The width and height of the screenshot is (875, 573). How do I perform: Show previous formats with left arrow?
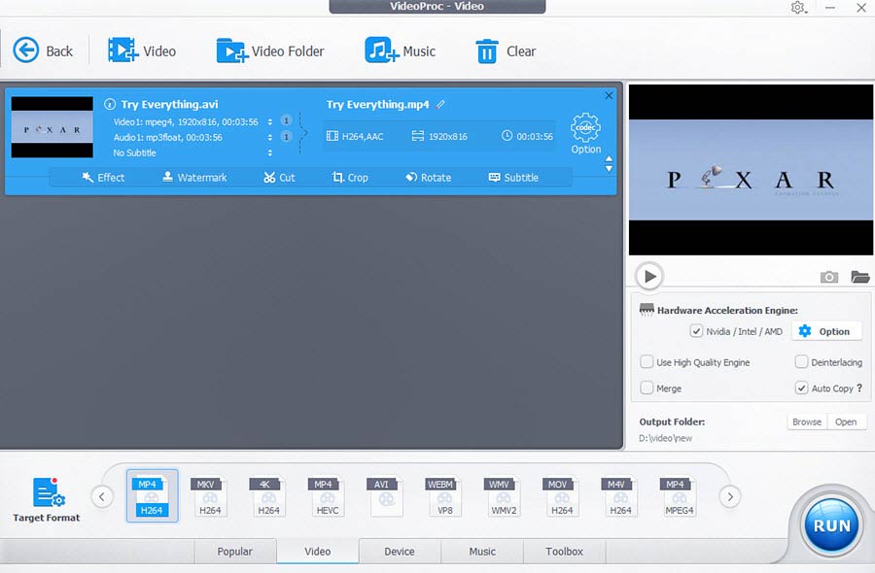102,496
